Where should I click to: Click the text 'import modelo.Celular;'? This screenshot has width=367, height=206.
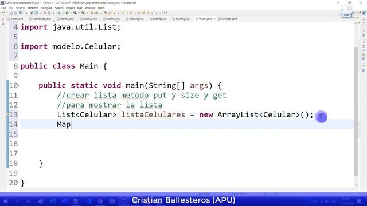(70, 46)
